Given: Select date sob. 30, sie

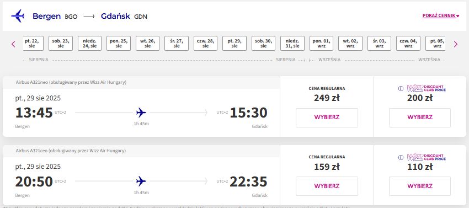Looking at the screenshot, I should click(x=263, y=44).
